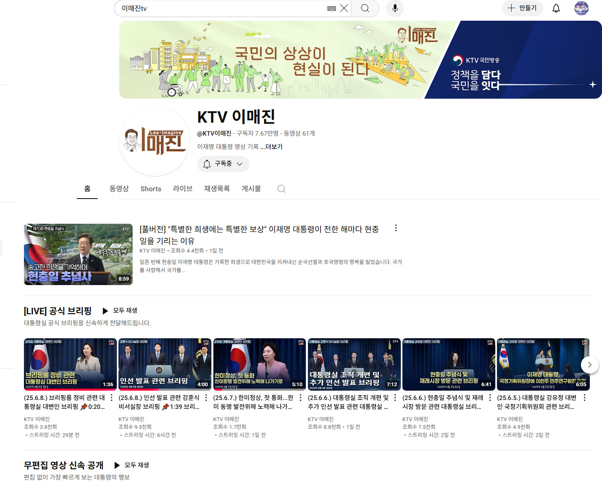Screen dimensions: 602x482
Task: Search within channel using magnifier icon
Action: pyautogui.click(x=282, y=189)
